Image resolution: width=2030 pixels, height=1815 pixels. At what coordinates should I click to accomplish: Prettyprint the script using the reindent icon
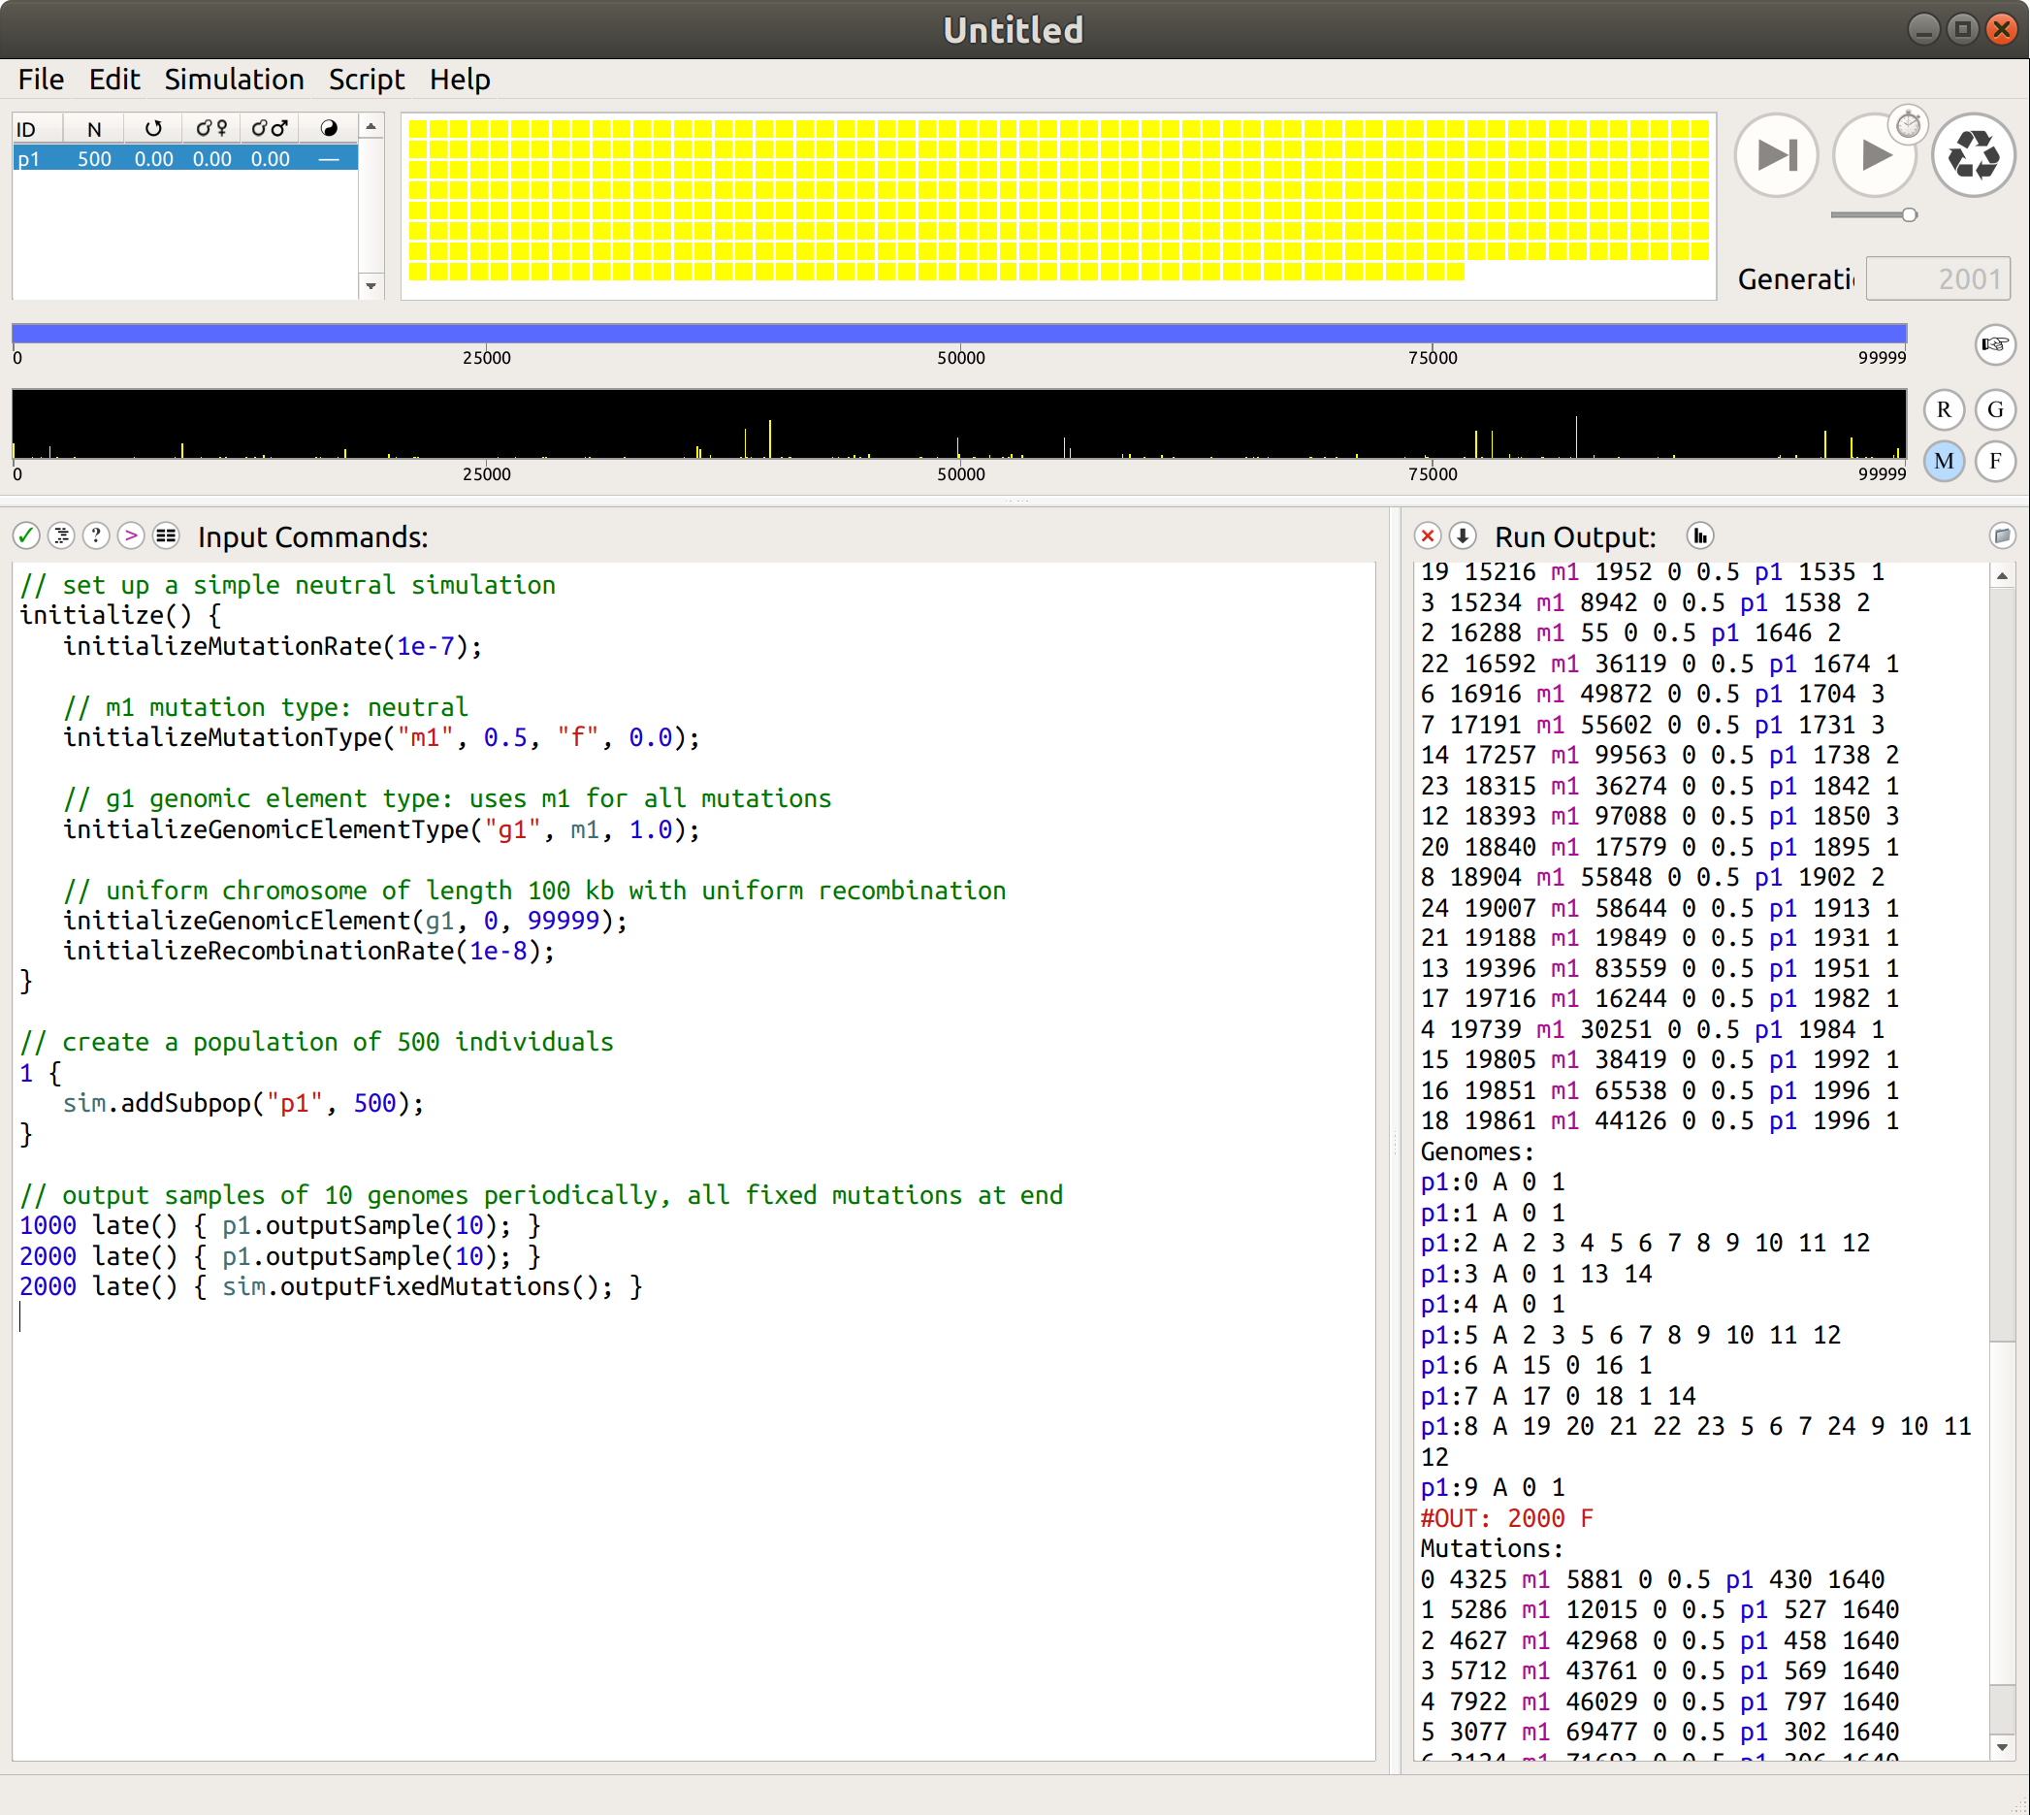point(61,535)
